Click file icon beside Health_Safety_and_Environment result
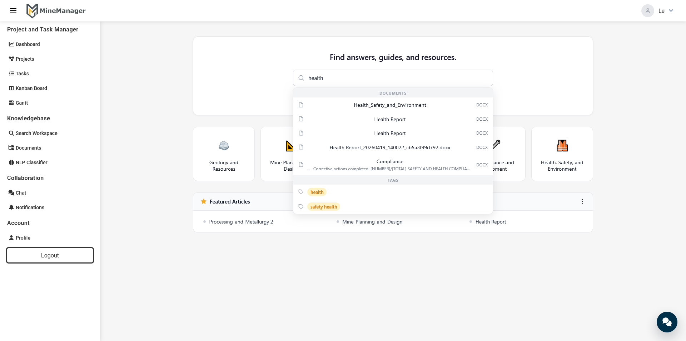The height and width of the screenshot is (341, 686). [301, 105]
